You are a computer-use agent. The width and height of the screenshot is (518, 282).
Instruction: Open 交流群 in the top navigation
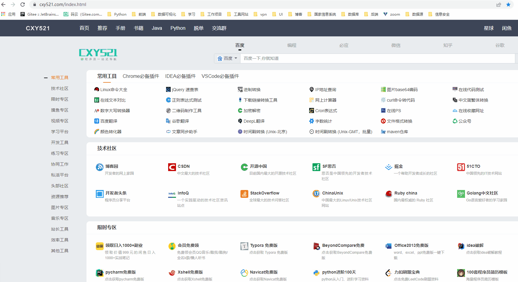(x=219, y=28)
